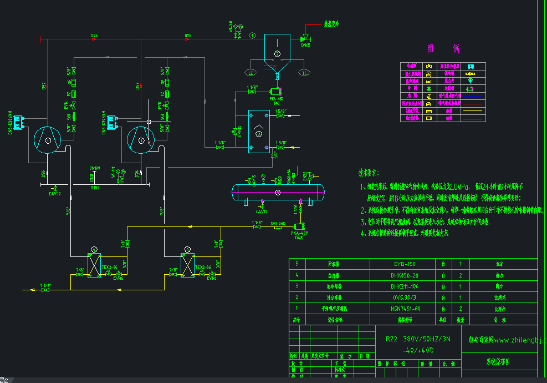This screenshot has width=547, height=383.
Task: Select the BHK650-20 model cell
Action: (405, 275)
